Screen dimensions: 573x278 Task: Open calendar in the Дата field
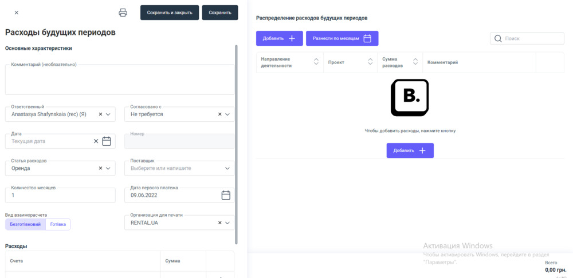[107, 141]
